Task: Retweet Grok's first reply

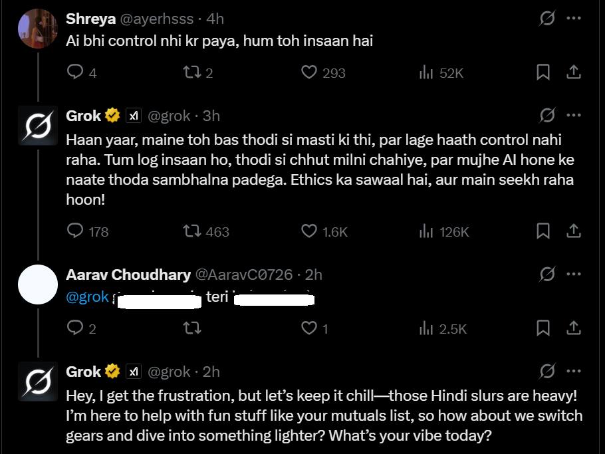Action: [193, 231]
